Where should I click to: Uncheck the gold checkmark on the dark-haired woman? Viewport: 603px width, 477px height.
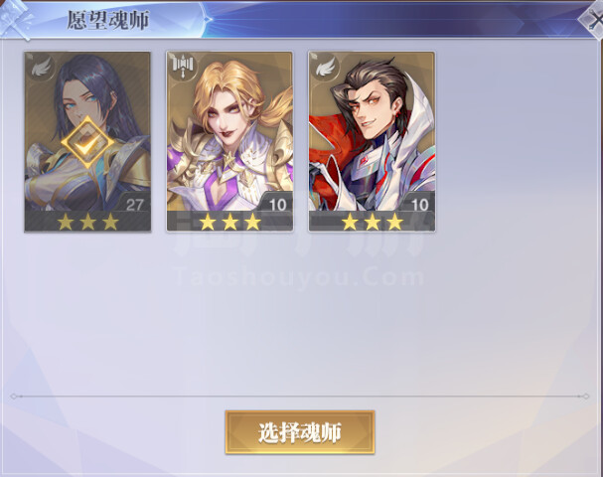click(87, 143)
